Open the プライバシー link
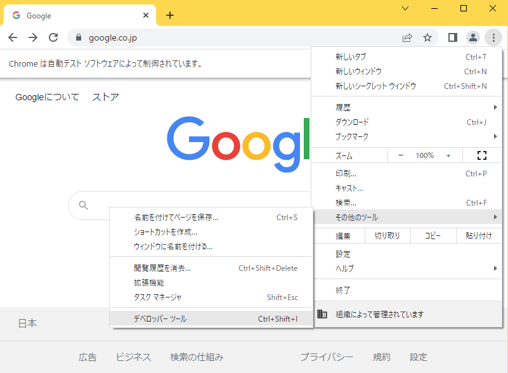Viewport: 508px width, 373px height. pyautogui.click(x=327, y=357)
